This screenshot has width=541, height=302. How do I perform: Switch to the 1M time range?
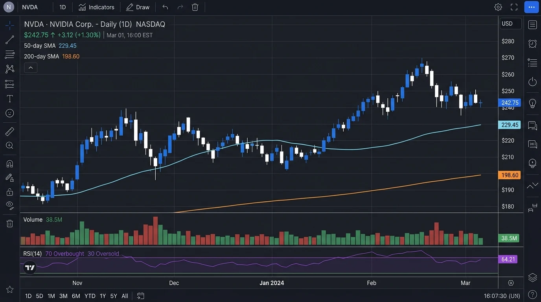coord(51,296)
